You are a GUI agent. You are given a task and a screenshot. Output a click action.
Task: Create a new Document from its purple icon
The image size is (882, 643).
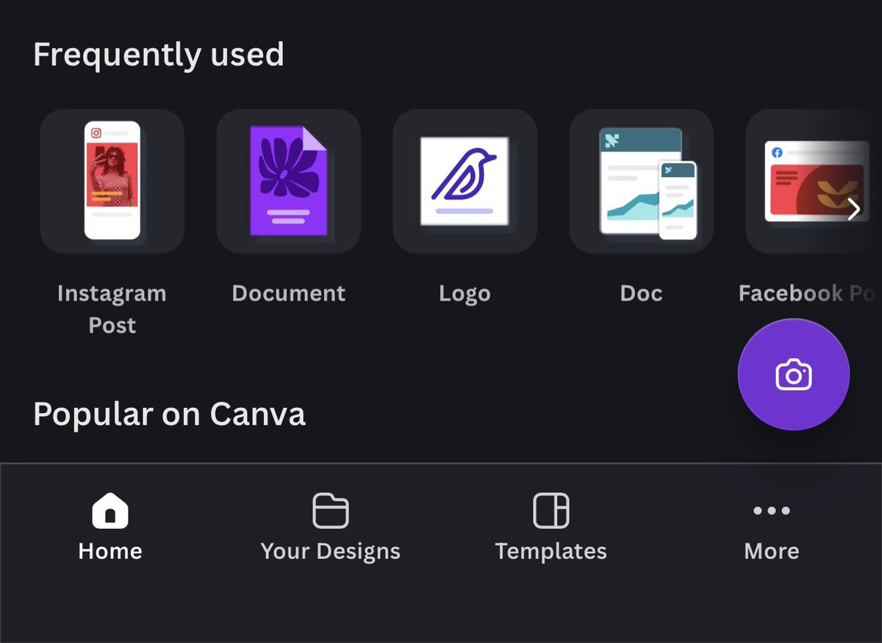point(288,181)
